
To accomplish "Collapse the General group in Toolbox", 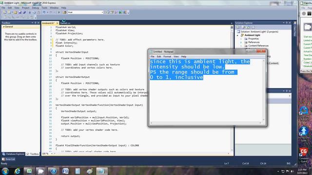I will [x=4, y=27].
